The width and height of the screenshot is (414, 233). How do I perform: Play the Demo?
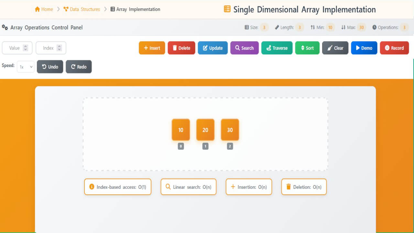pos(364,48)
